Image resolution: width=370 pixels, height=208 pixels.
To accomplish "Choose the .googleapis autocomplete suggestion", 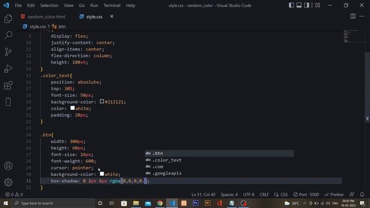I will [x=219, y=173].
